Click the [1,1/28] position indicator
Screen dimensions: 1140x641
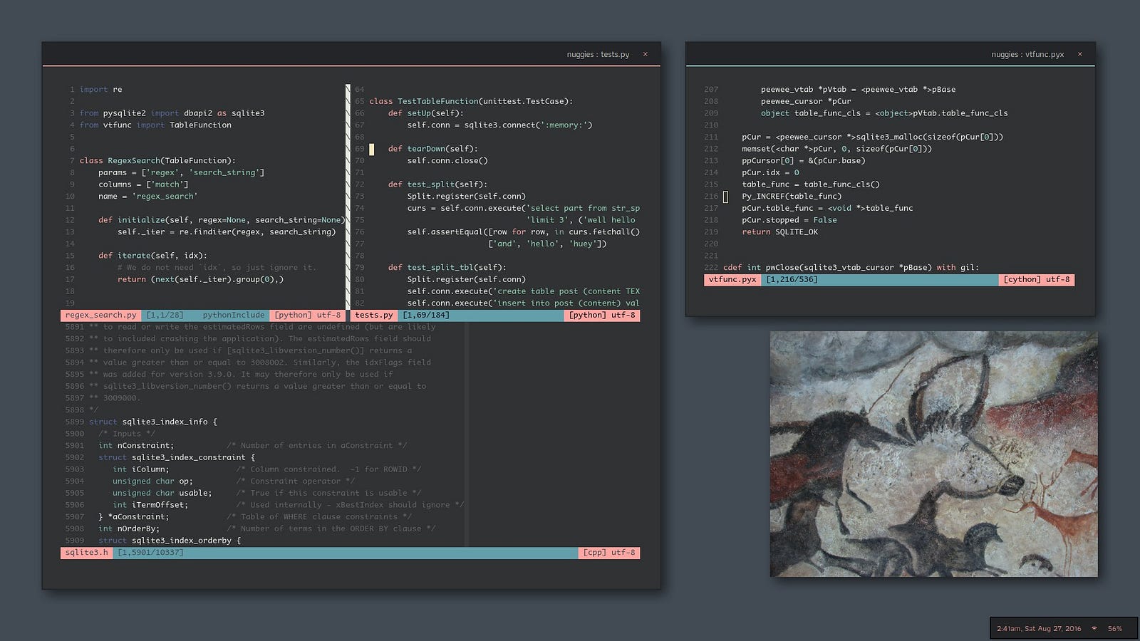tap(165, 315)
